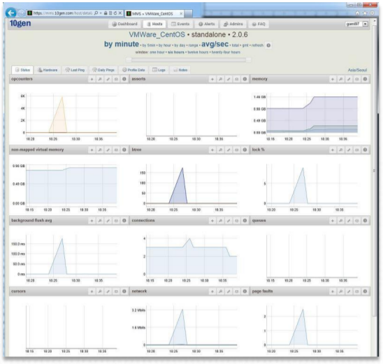Click the 'avg/sec' display link

[x=215, y=44]
